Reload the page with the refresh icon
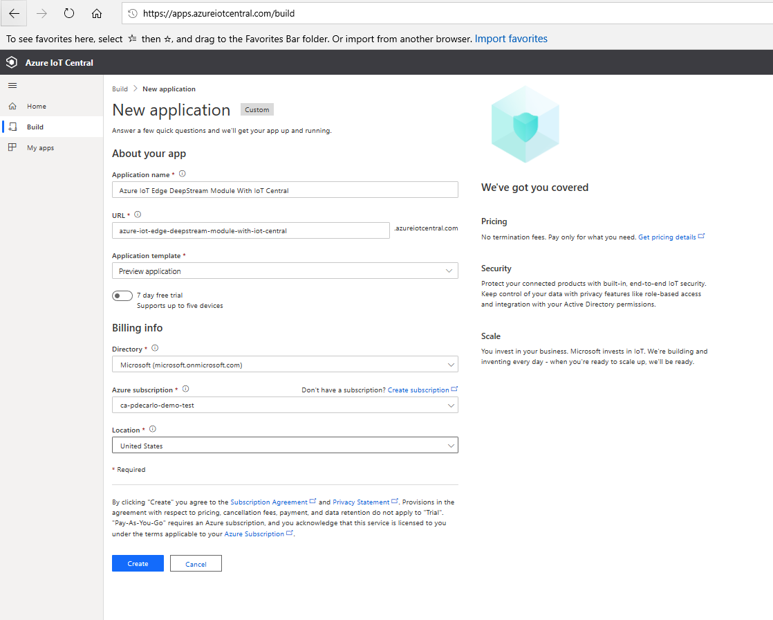 coord(69,13)
